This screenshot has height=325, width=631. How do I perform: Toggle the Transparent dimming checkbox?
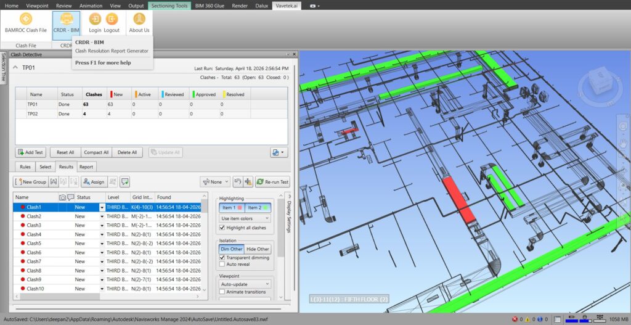[x=222, y=257]
